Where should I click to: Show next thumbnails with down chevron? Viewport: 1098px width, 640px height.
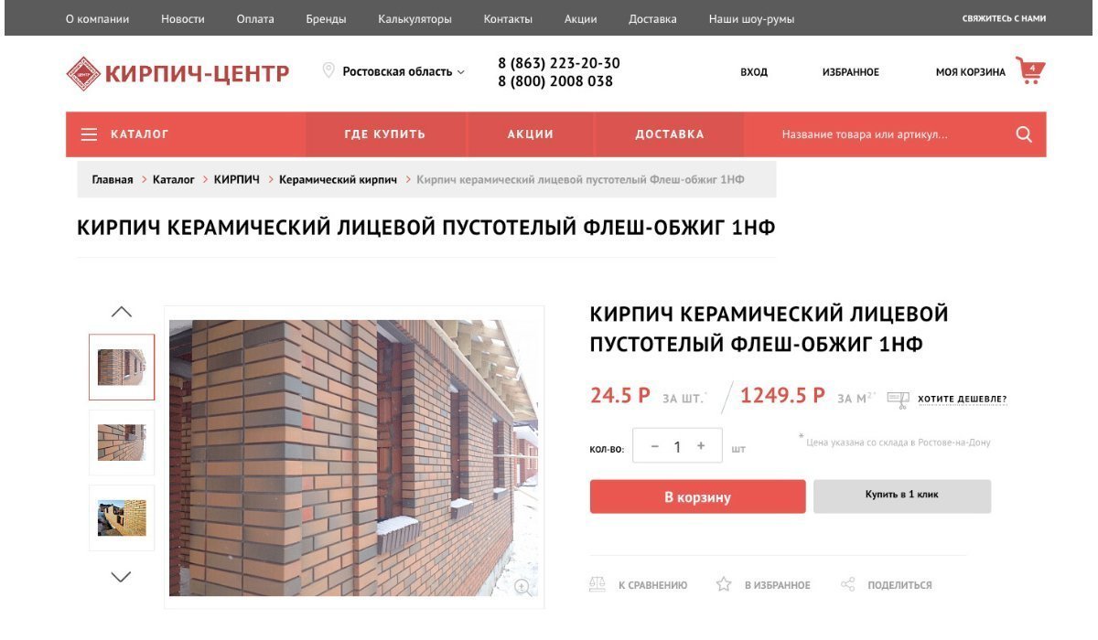(x=122, y=577)
